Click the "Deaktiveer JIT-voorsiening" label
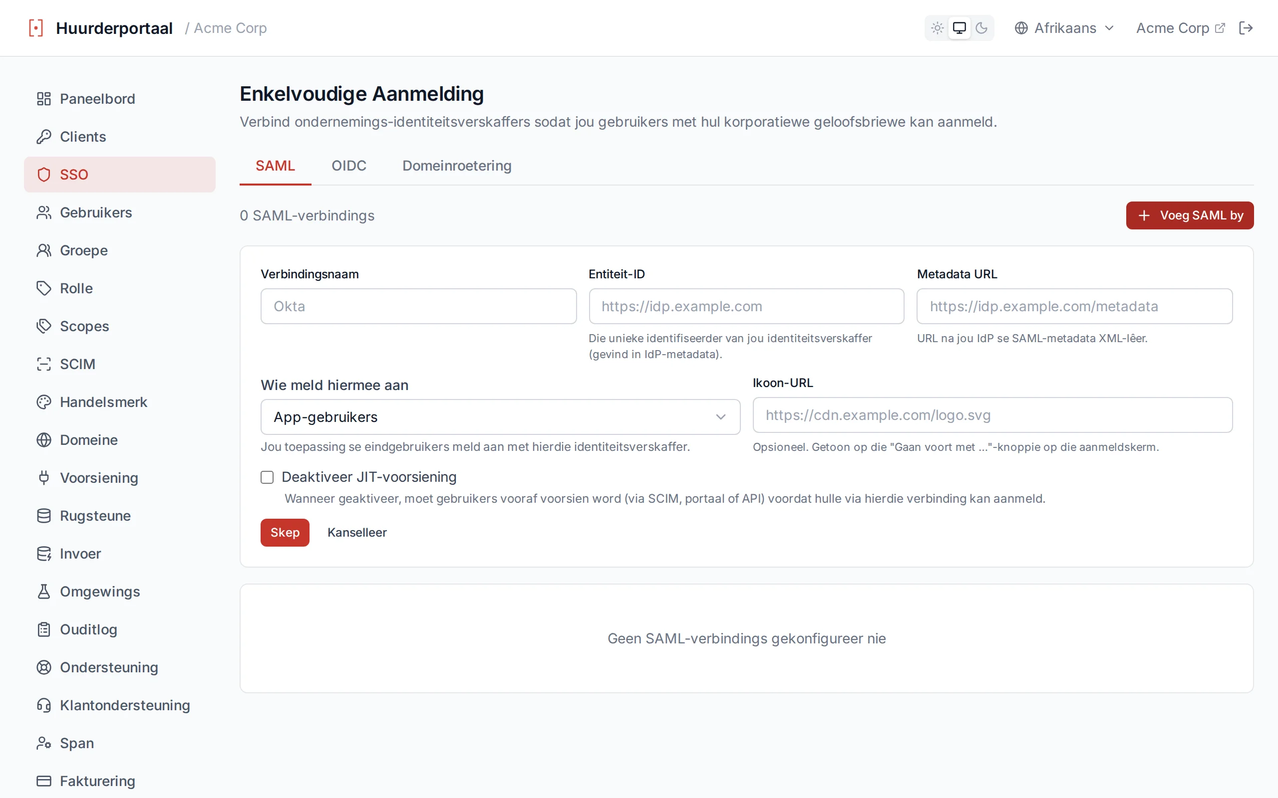The width and height of the screenshot is (1278, 798). (x=369, y=477)
